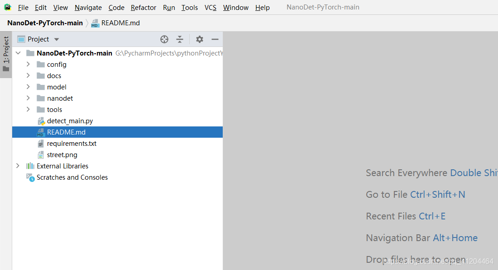Select the config folder name
Image resolution: width=498 pixels, height=270 pixels.
pos(57,65)
